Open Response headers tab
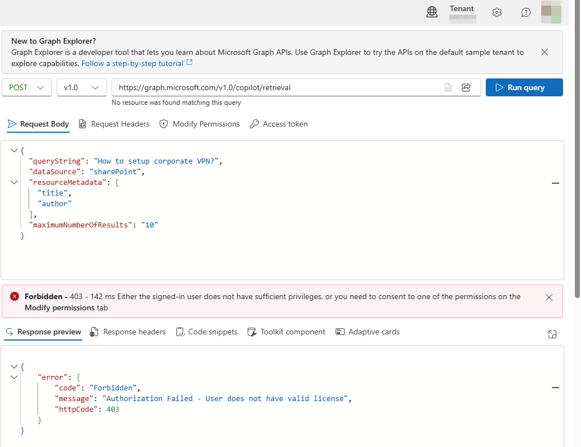Screen dimensions: 581x447 tap(128, 332)
